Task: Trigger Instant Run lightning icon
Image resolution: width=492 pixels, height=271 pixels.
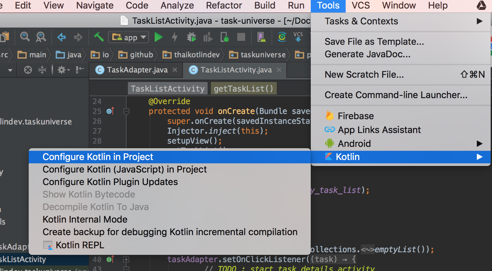Action: 175,37
